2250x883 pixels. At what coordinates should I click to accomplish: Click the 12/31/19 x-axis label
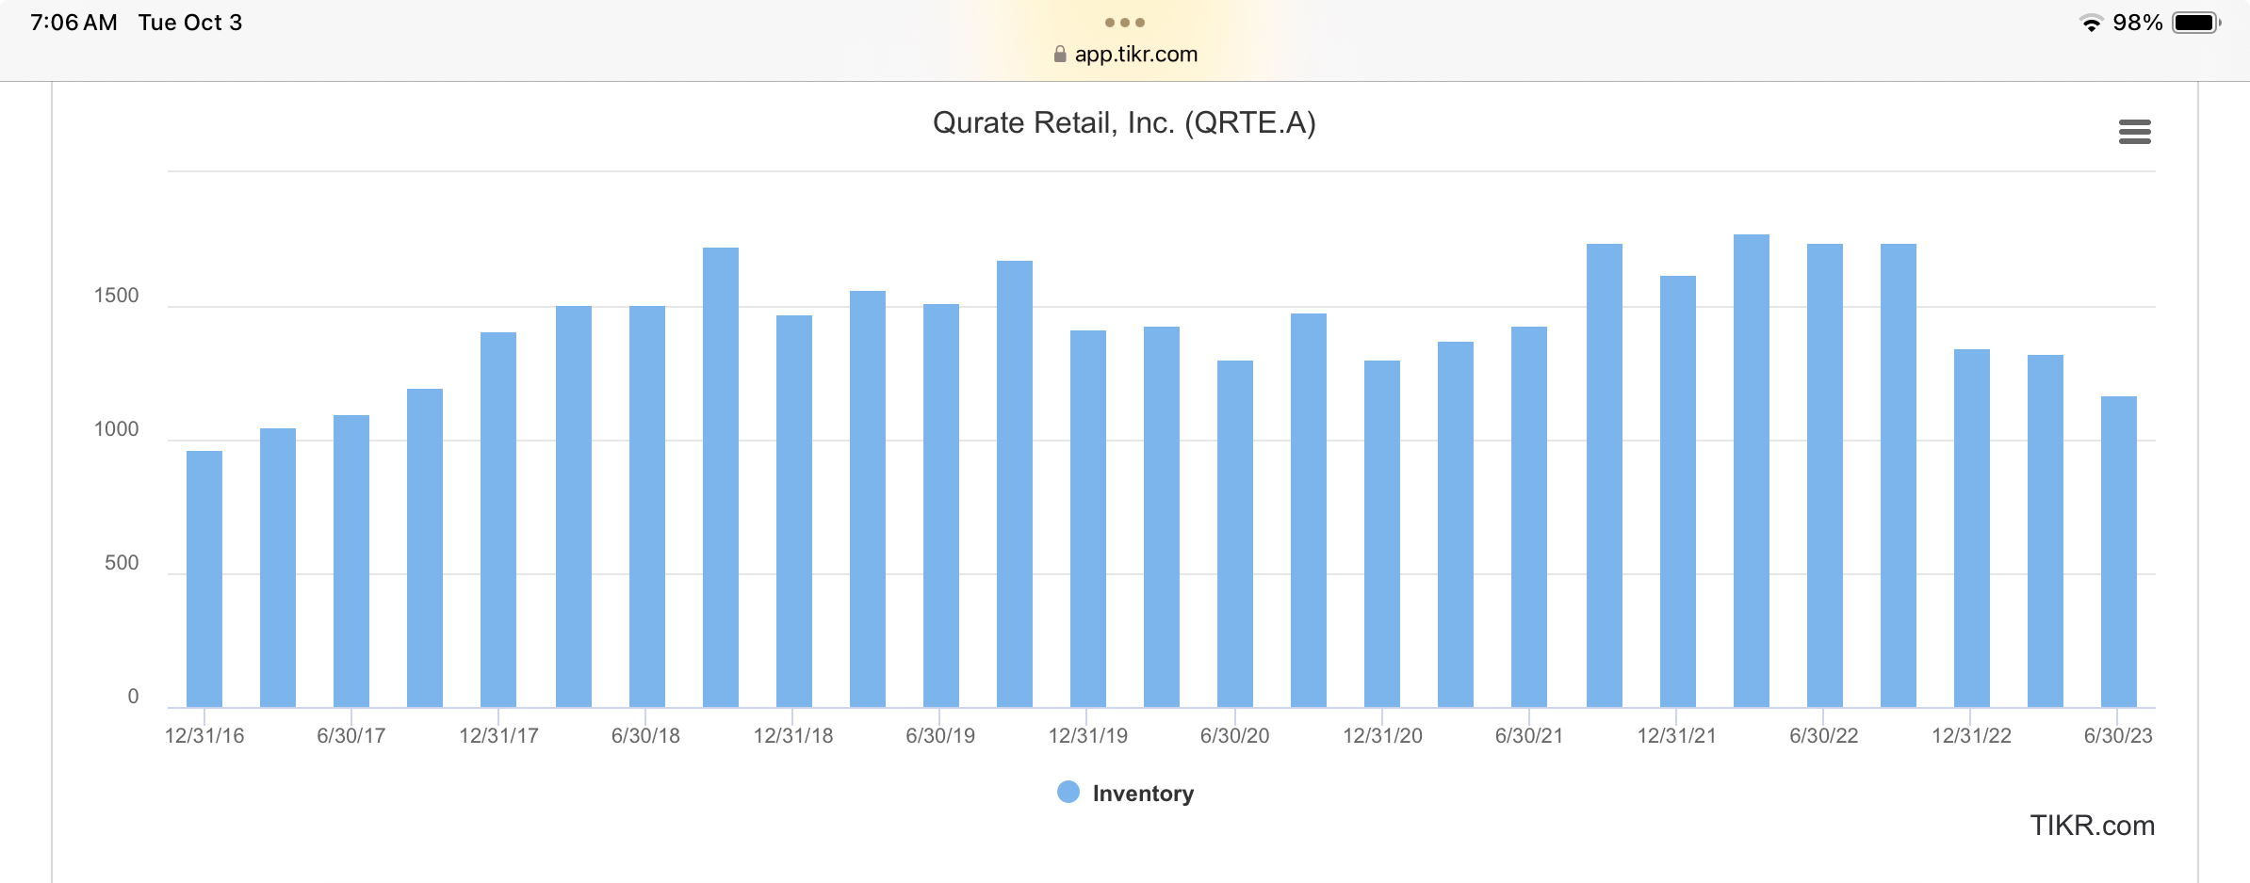[x=1088, y=736]
